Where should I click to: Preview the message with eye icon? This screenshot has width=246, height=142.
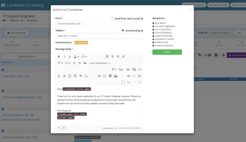coord(128,76)
